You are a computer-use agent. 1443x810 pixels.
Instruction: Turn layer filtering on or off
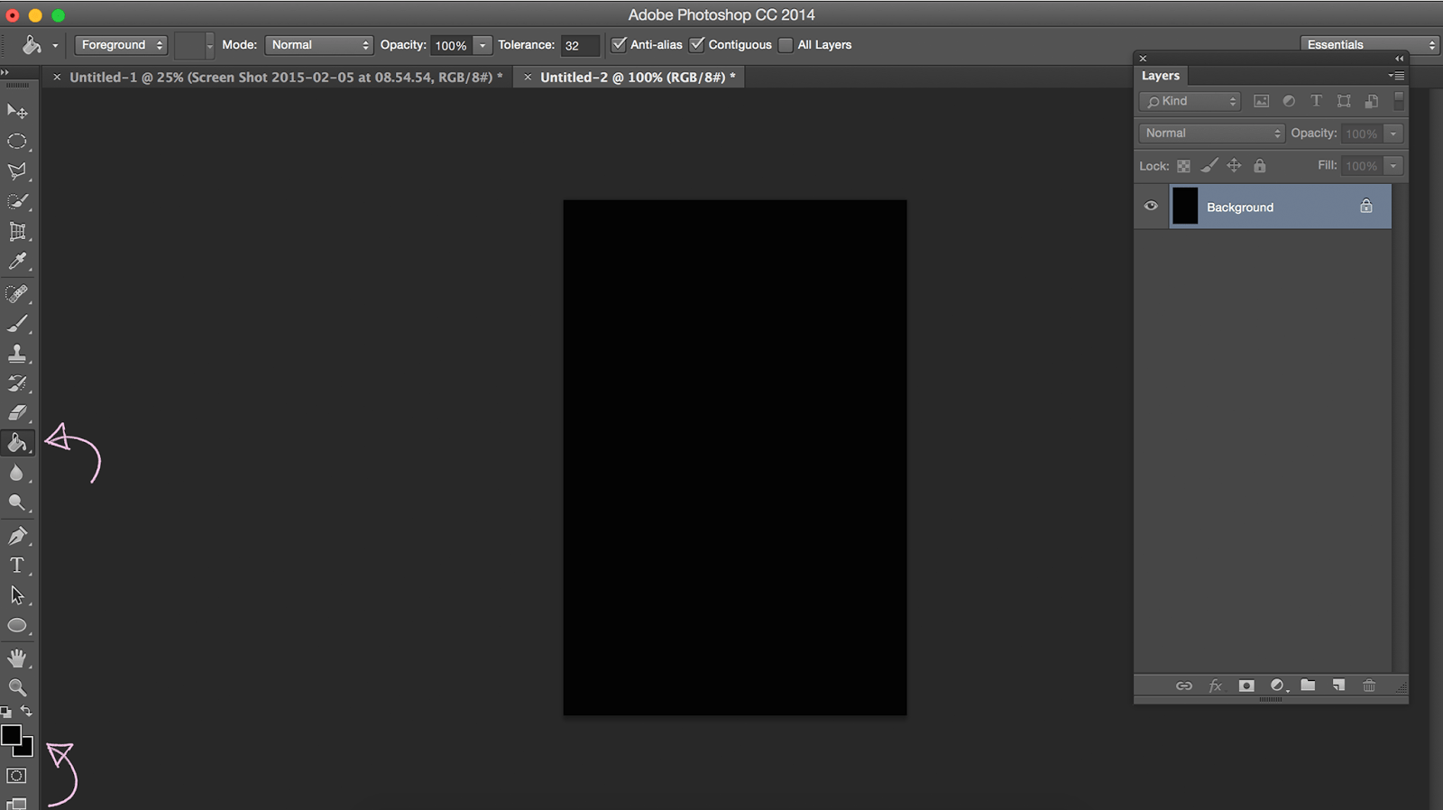tap(1399, 100)
